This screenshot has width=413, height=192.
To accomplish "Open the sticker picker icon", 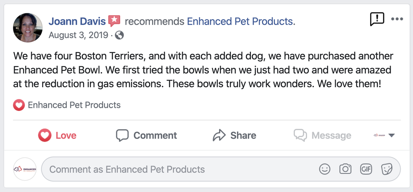I will [387, 169].
